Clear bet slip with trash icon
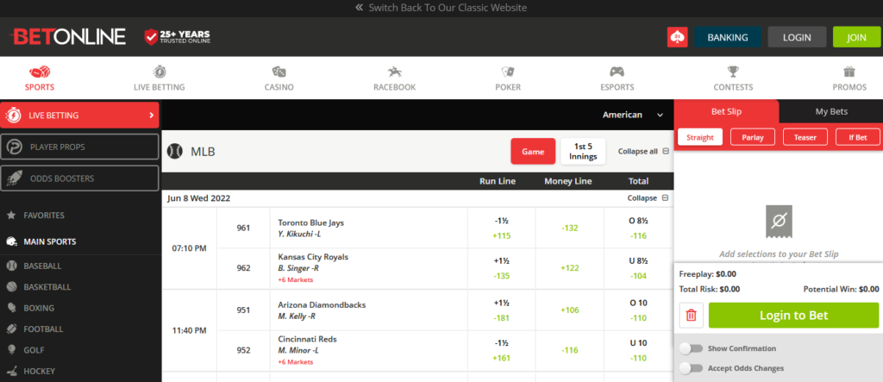The image size is (883, 382). [x=692, y=316]
